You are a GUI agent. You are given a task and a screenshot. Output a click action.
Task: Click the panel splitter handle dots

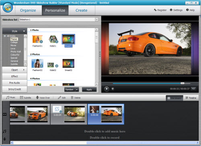click(100, 54)
